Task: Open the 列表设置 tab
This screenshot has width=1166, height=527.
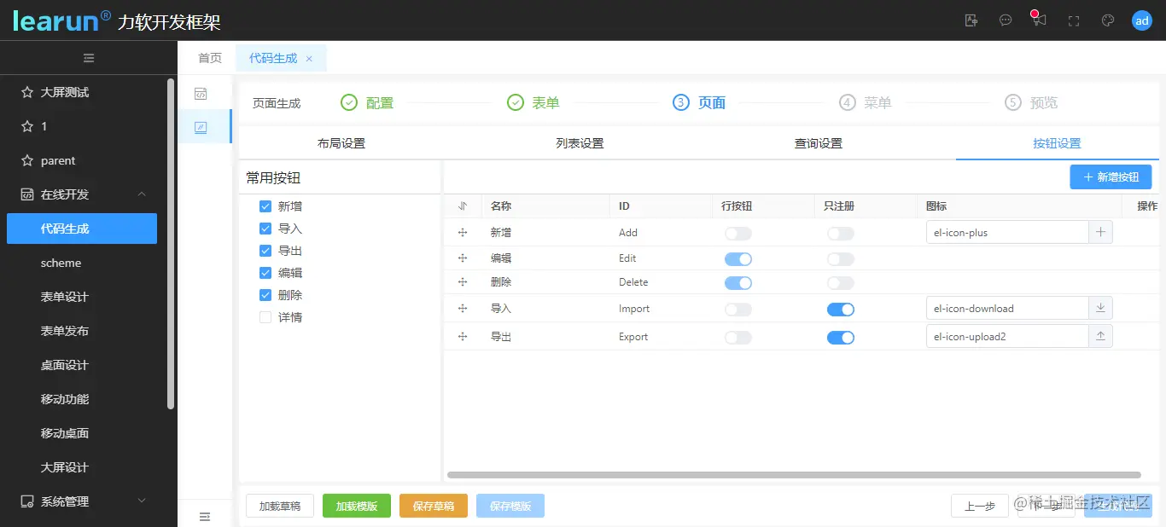Action: (x=580, y=143)
